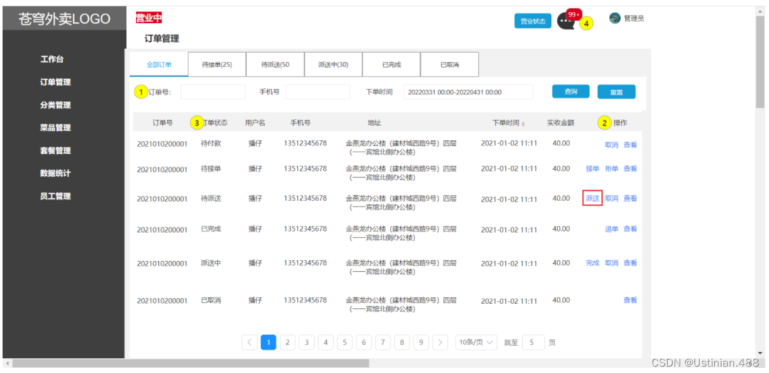Screen dimensions: 769x373
Task: Cancel the 派送中 order
Action: 612,263
